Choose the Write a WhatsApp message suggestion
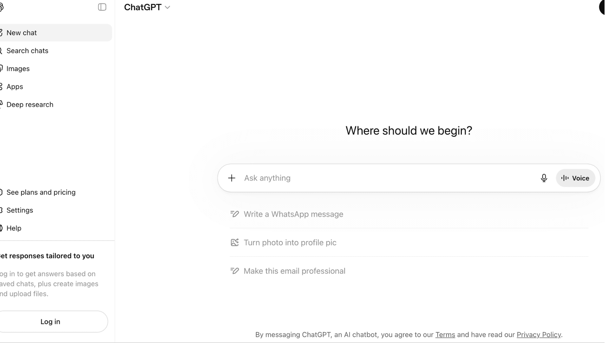609x343 pixels. (409, 214)
